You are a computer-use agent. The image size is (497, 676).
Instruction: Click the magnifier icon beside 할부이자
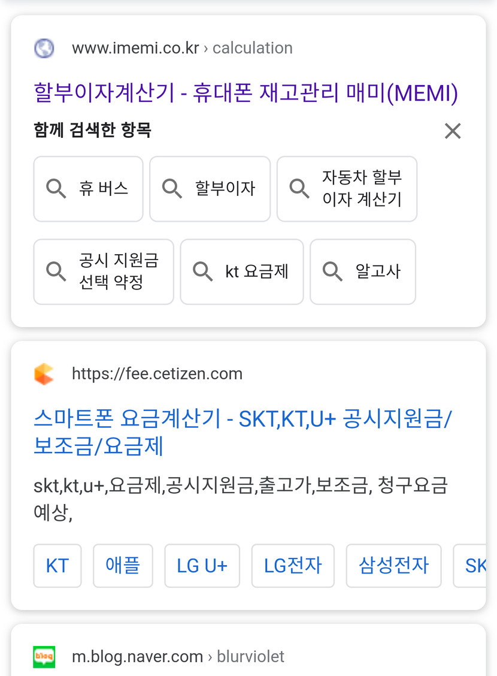(x=172, y=189)
